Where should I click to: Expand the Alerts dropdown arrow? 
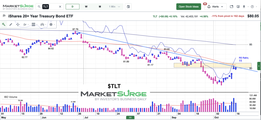pos(222,7)
